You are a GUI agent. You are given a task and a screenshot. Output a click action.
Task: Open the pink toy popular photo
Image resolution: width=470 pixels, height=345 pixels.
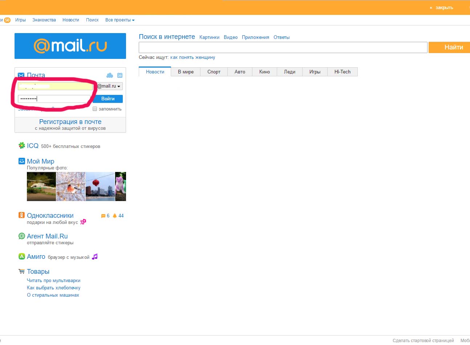coord(121,186)
